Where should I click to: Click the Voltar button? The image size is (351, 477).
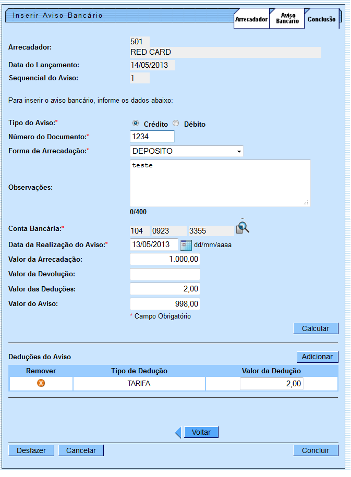point(201,432)
